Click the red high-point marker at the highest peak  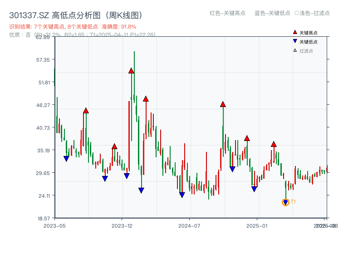point(131,70)
